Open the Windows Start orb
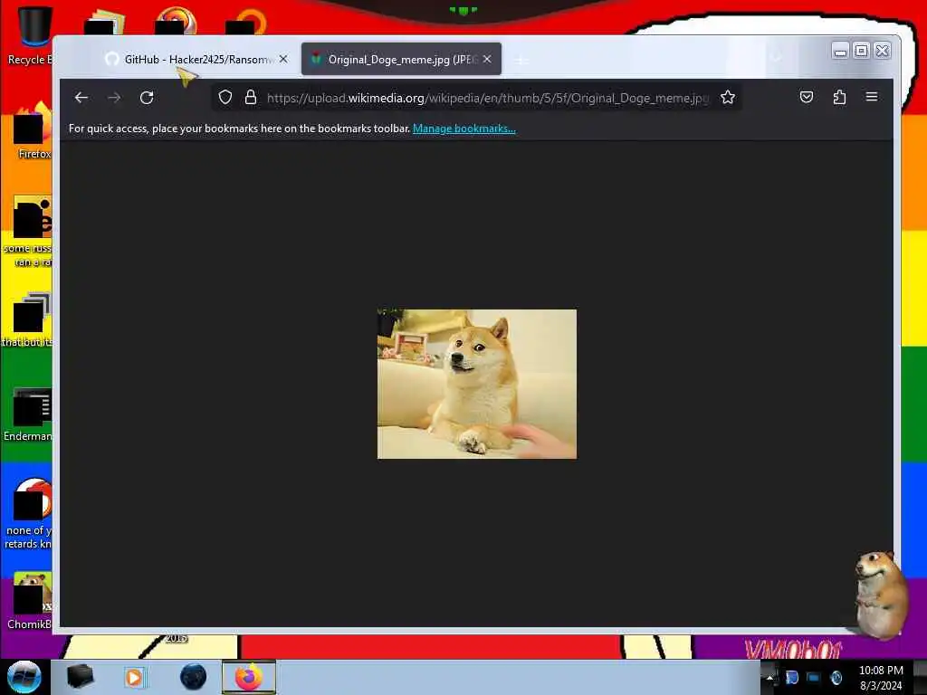The height and width of the screenshot is (695, 927). pyautogui.click(x=24, y=677)
